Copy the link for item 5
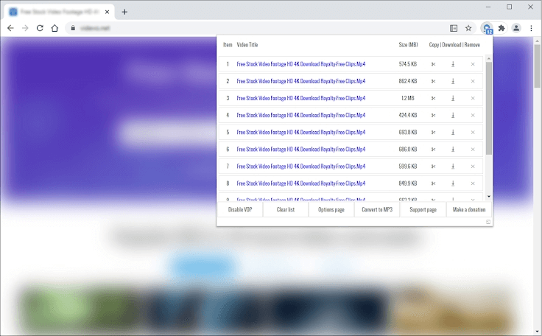 click(433, 132)
